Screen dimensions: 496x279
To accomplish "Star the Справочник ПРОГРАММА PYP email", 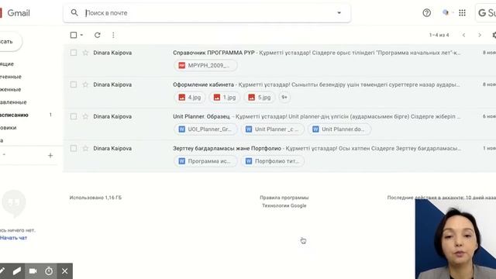I will point(85,53).
